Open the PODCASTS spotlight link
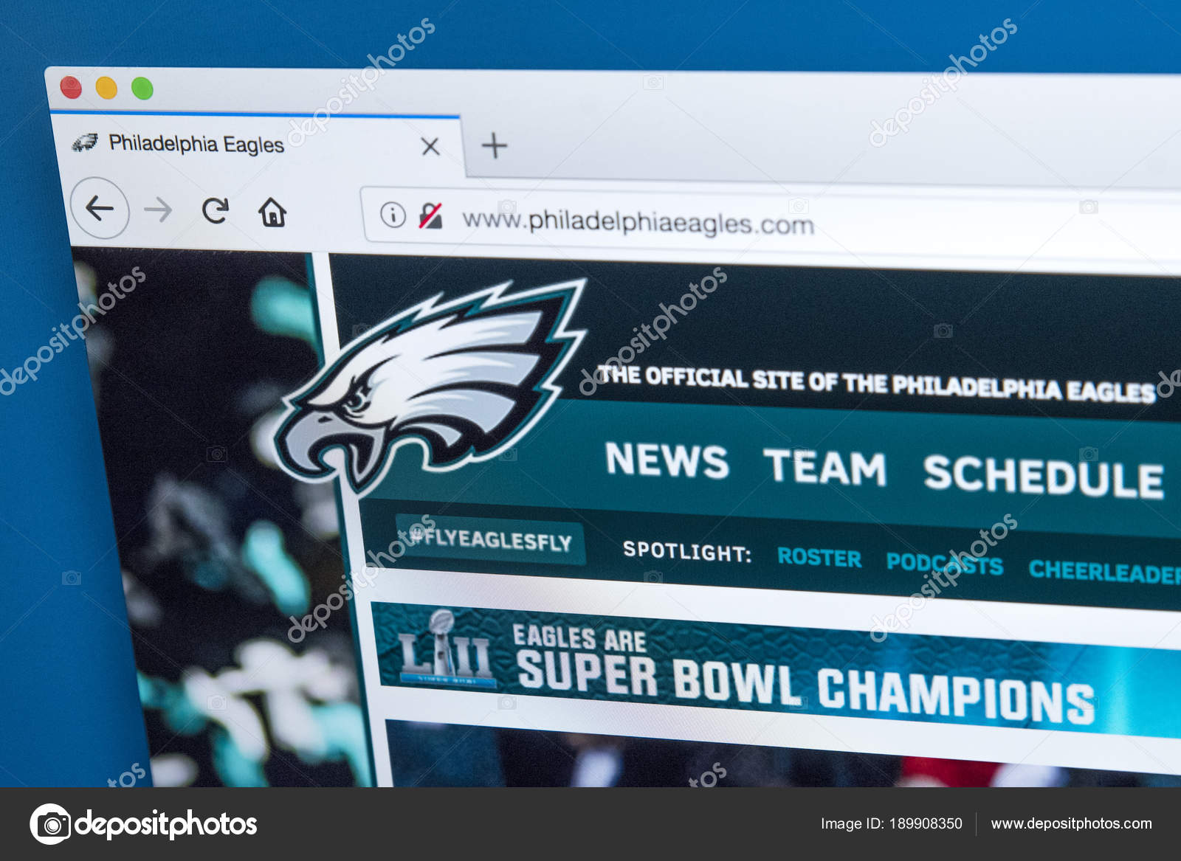 pos(945,564)
